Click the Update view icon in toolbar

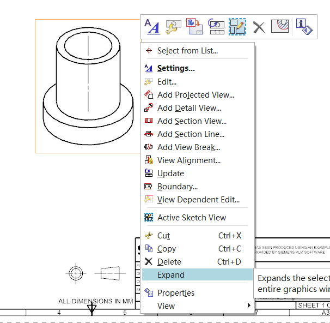click(216, 26)
